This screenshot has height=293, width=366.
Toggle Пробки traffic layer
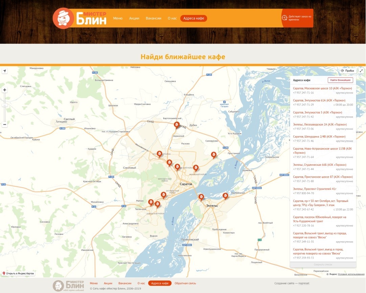pos(347,71)
